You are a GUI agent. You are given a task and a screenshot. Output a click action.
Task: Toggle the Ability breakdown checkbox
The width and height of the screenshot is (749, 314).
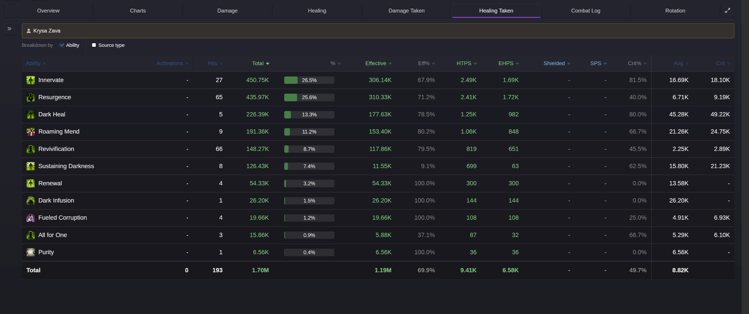coord(62,45)
